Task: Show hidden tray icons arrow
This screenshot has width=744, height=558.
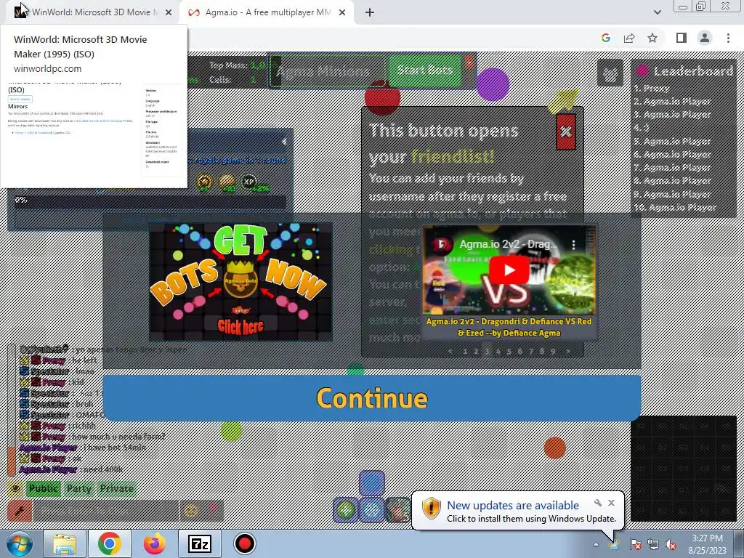Action: [596, 544]
